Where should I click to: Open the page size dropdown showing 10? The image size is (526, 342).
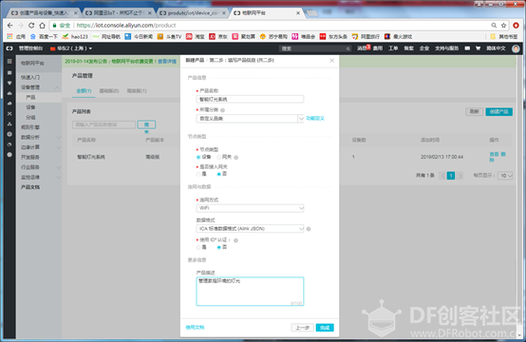[x=505, y=176]
